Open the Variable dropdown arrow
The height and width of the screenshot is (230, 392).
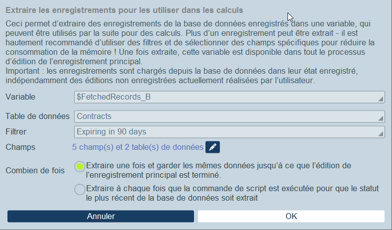coord(381,100)
